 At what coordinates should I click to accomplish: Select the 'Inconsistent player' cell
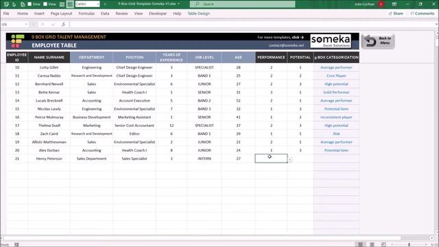tap(336, 117)
